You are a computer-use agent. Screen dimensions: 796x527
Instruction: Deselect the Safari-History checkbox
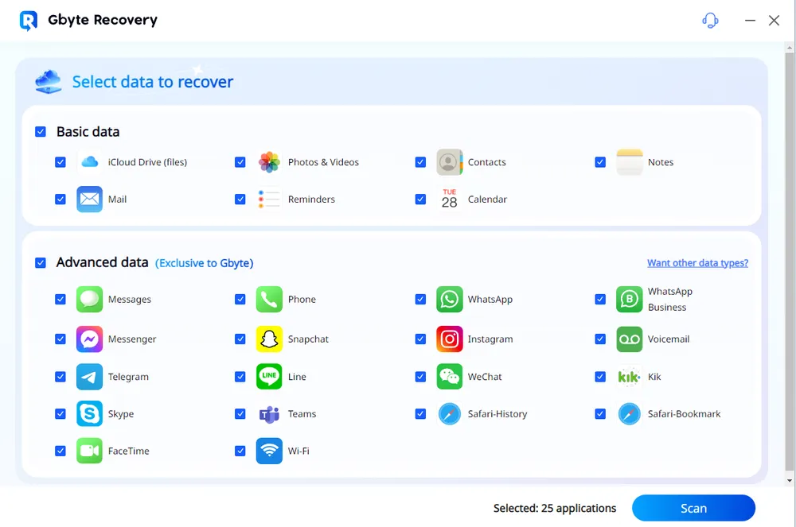click(x=420, y=413)
